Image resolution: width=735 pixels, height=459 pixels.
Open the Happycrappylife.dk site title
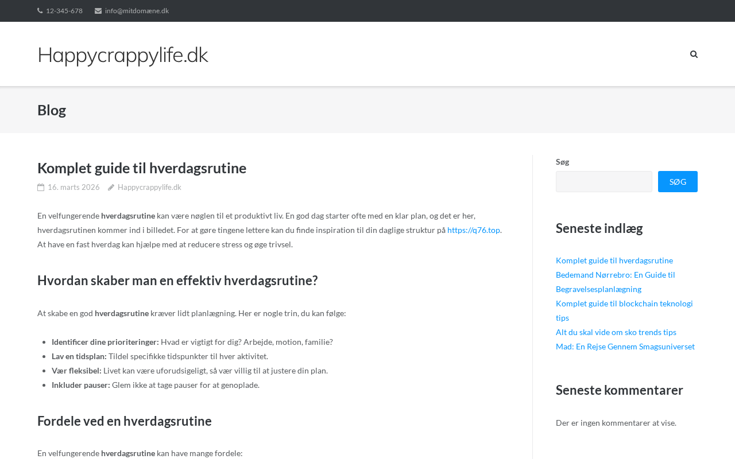[122, 55]
